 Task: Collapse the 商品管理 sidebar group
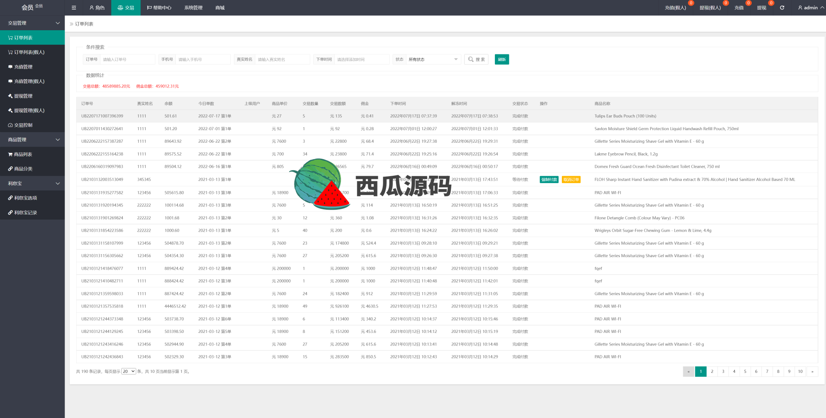tap(32, 139)
